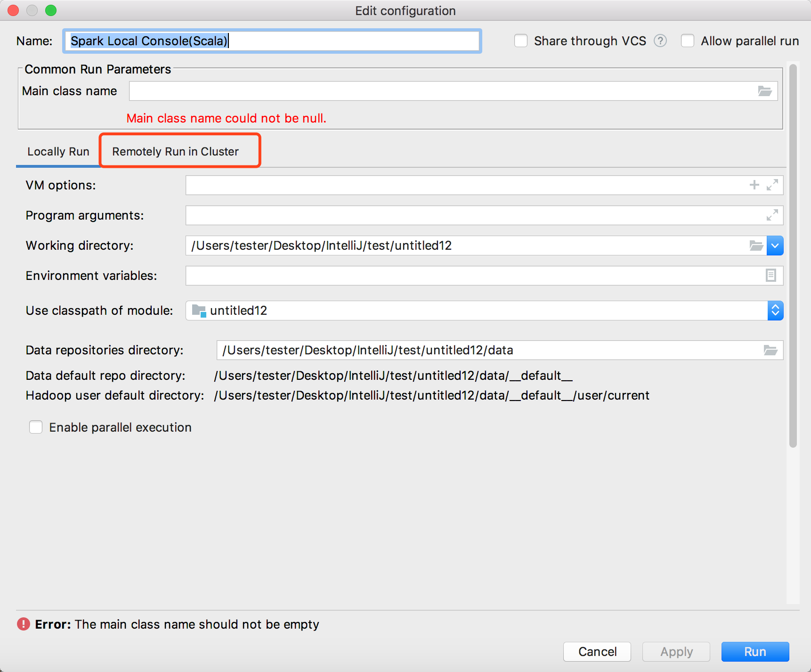
Task: Open the Environment variables editor icon
Action: 770,275
